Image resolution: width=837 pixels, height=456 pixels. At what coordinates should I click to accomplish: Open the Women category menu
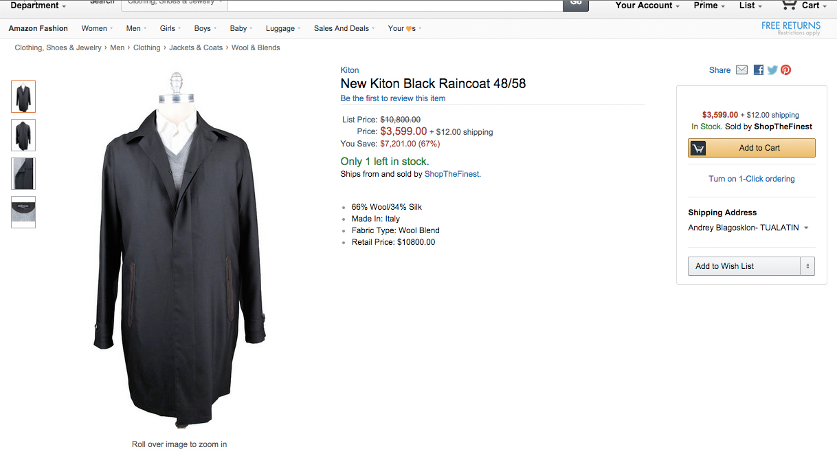point(97,28)
